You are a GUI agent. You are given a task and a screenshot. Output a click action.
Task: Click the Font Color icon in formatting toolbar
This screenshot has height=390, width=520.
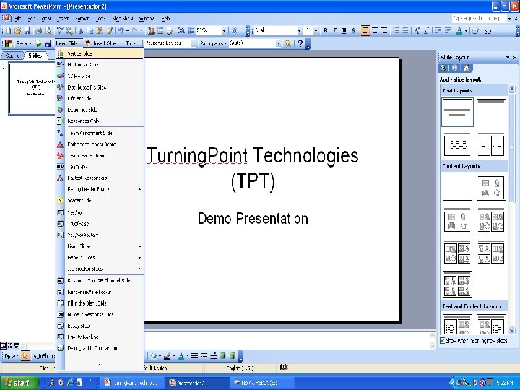click(459, 31)
